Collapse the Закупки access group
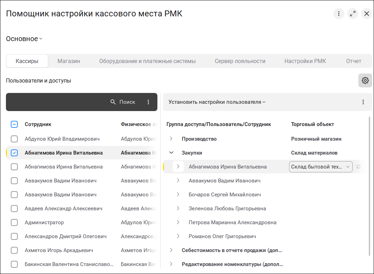This screenshot has height=274, width=374. [x=171, y=153]
